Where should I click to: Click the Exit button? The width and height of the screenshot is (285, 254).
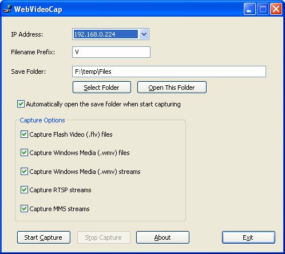pos(248,237)
